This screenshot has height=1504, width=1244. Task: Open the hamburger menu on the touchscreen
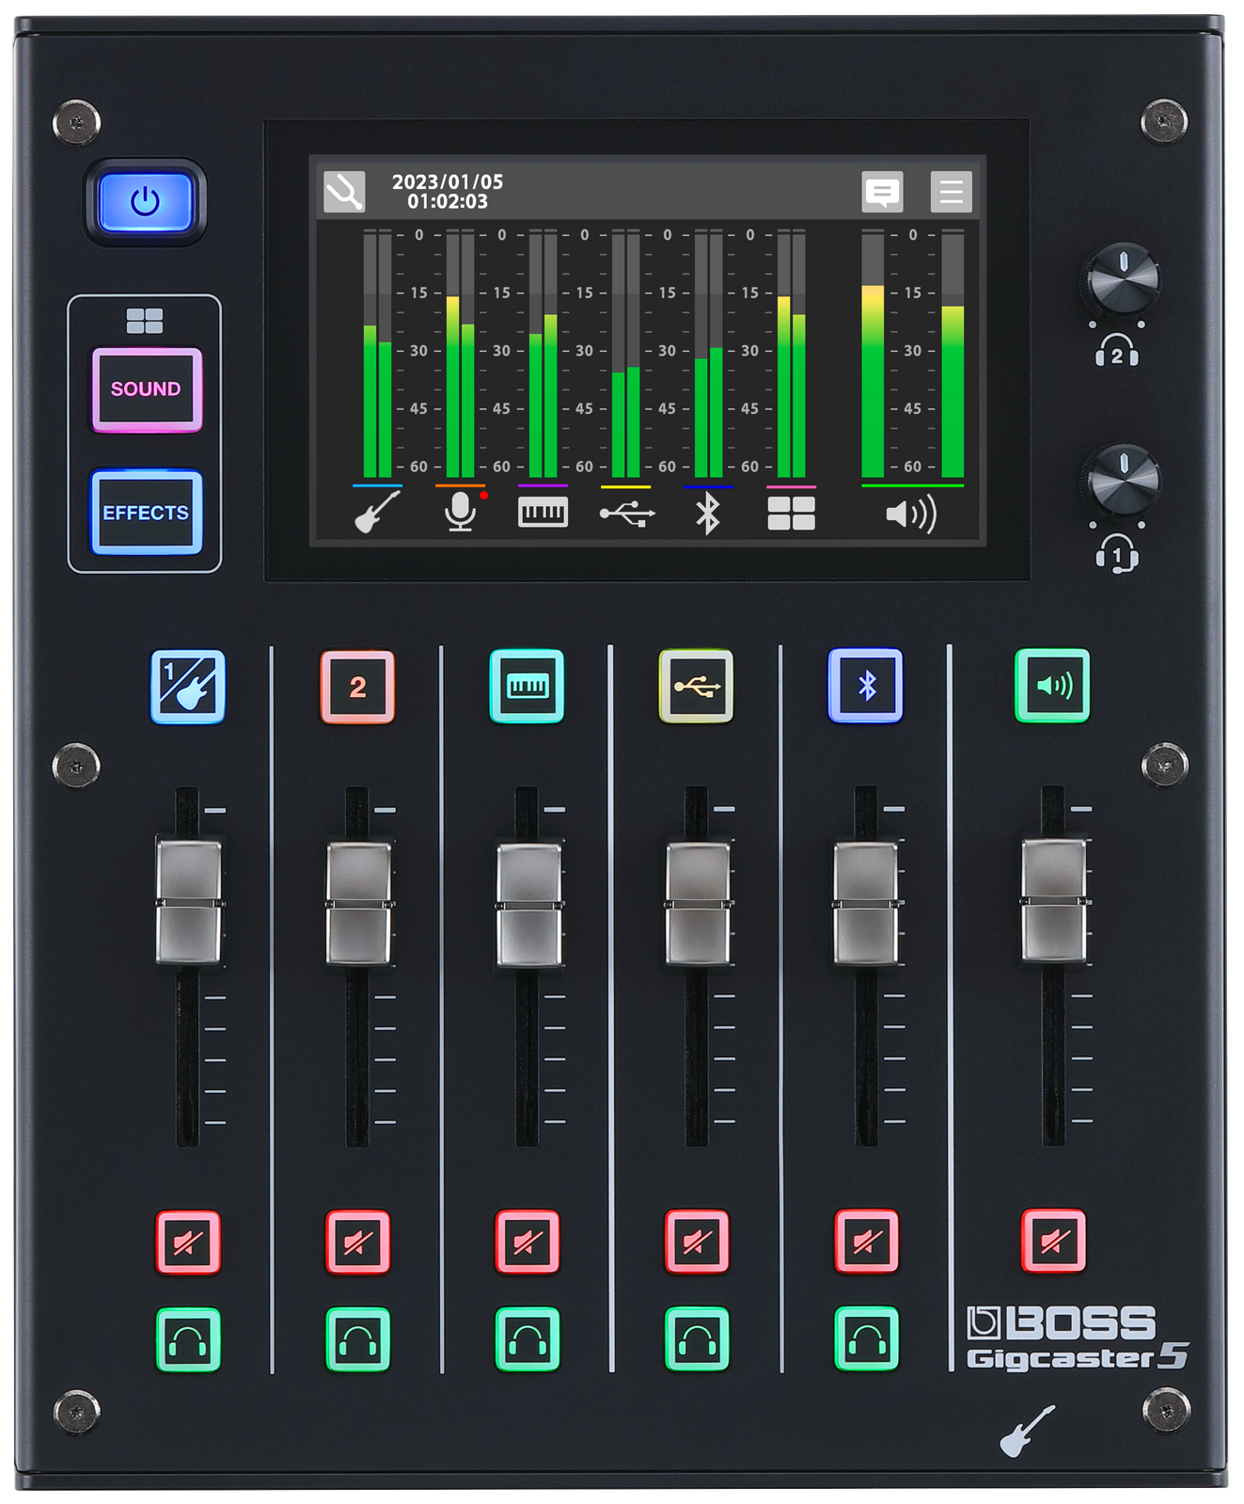point(951,192)
